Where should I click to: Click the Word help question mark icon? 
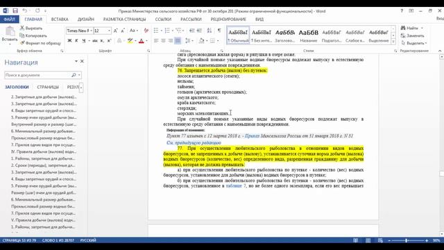tap(402, 11)
